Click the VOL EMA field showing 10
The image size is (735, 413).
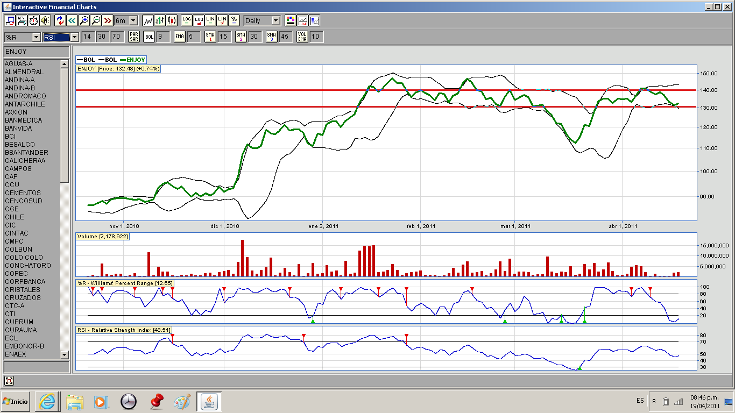(317, 37)
